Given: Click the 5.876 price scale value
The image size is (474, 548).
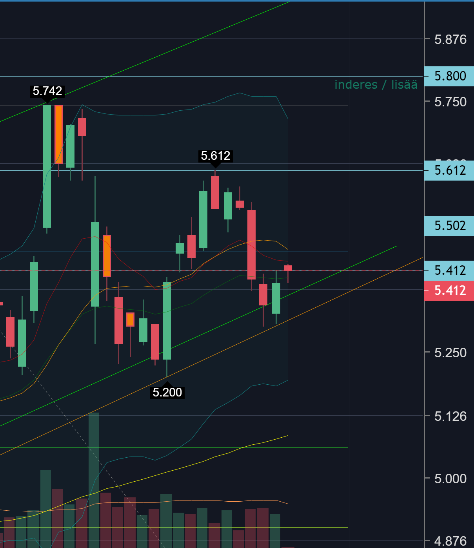Looking at the screenshot, I should [x=450, y=39].
